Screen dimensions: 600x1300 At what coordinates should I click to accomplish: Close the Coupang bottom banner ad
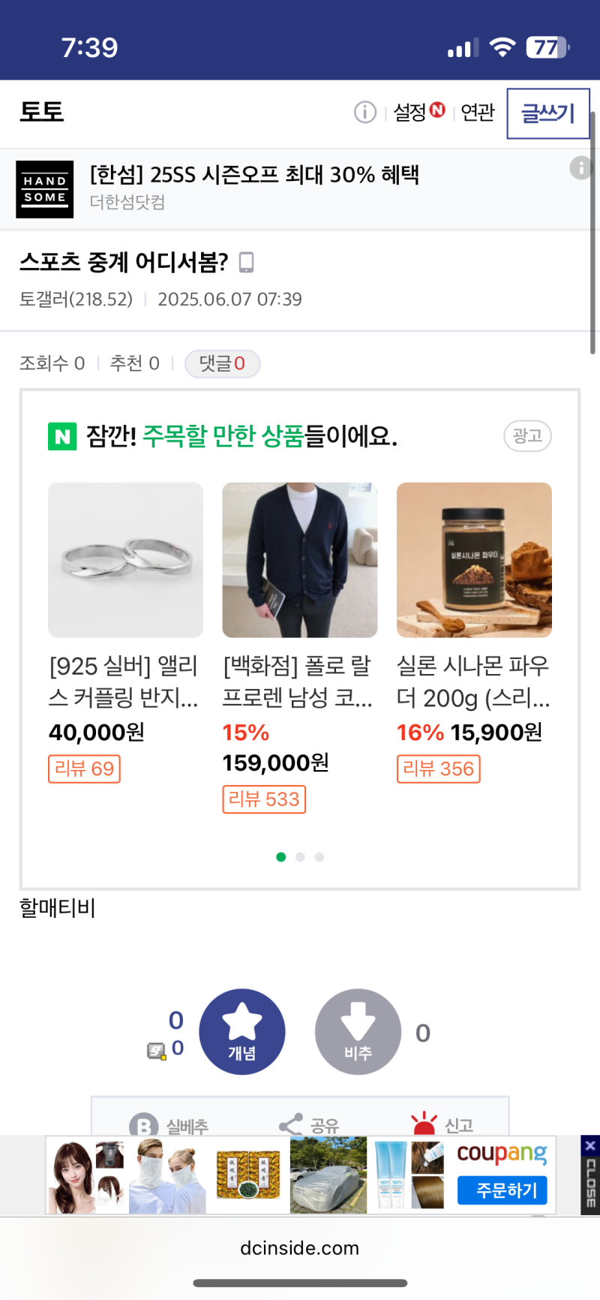(590, 1145)
